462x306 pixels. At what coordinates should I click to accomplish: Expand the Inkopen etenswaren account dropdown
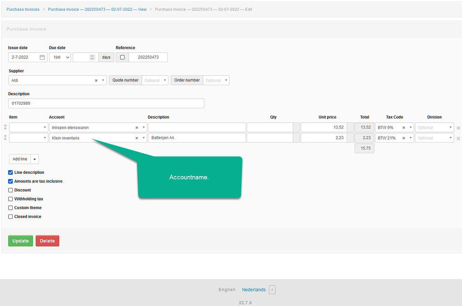point(144,127)
